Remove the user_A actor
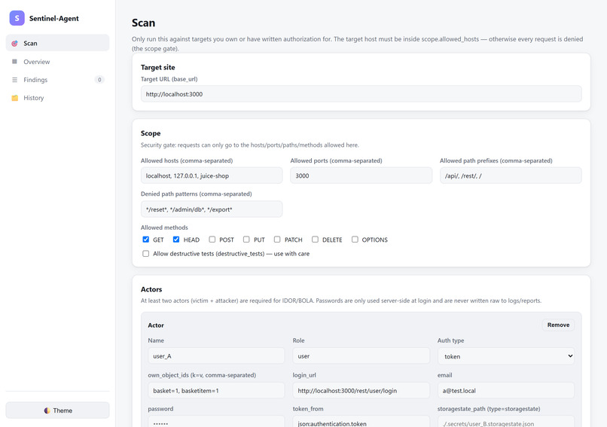607x427 pixels. point(558,325)
